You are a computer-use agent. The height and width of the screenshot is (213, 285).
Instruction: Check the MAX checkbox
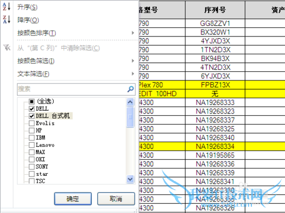coord(32,152)
